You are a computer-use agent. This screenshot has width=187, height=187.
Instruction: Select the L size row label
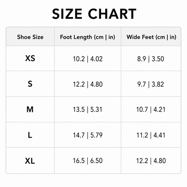point(30,135)
